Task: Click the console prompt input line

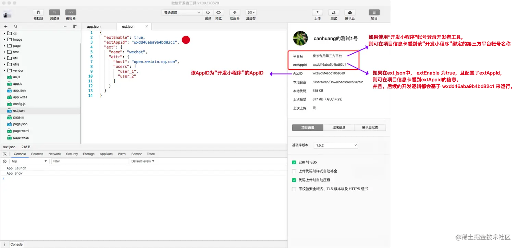Action: (x=144, y=179)
